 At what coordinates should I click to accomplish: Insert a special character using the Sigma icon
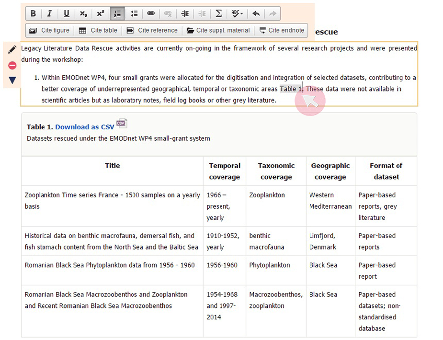218,13
